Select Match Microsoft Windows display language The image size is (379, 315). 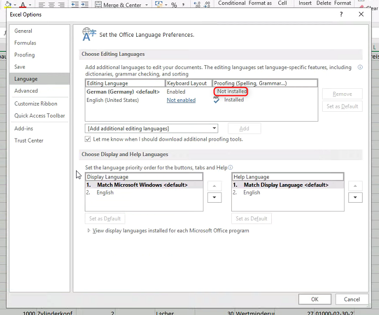point(144,185)
